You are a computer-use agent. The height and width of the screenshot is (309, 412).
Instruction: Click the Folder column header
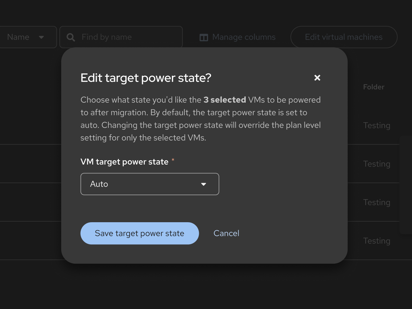[373, 87]
